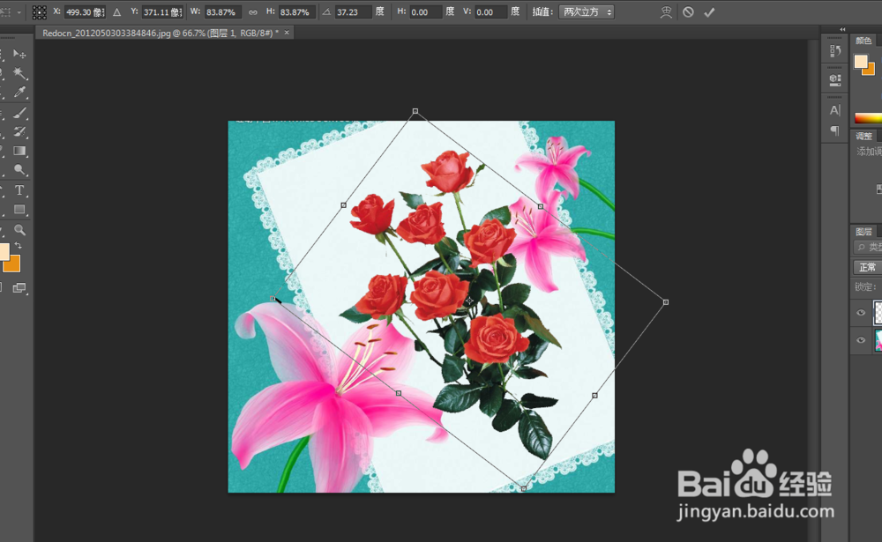882x542 pixels.
Task: Click the horizontal skew H field
Action: pos(425,11)
